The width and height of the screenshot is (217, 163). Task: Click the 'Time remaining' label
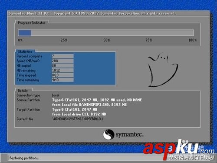pyautogui.click(x=28, y=80)
